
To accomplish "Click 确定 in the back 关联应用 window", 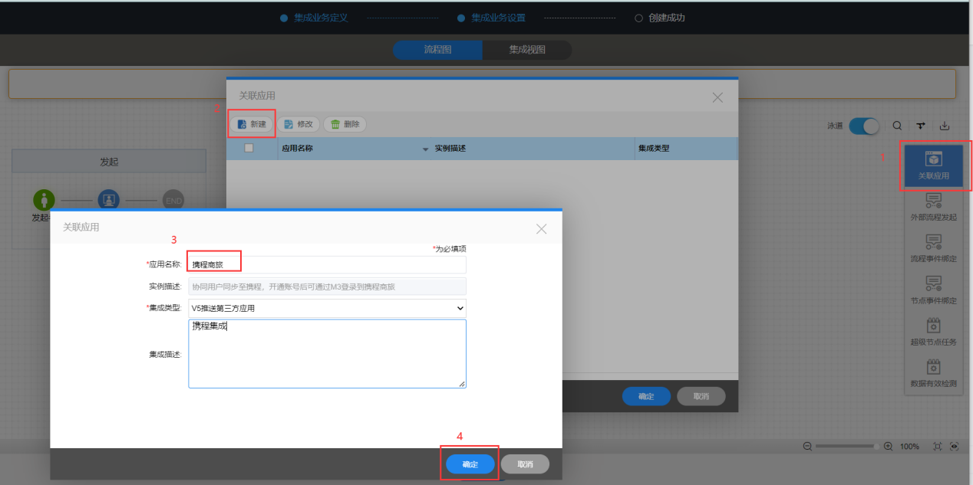I will (x=647, y=396).
